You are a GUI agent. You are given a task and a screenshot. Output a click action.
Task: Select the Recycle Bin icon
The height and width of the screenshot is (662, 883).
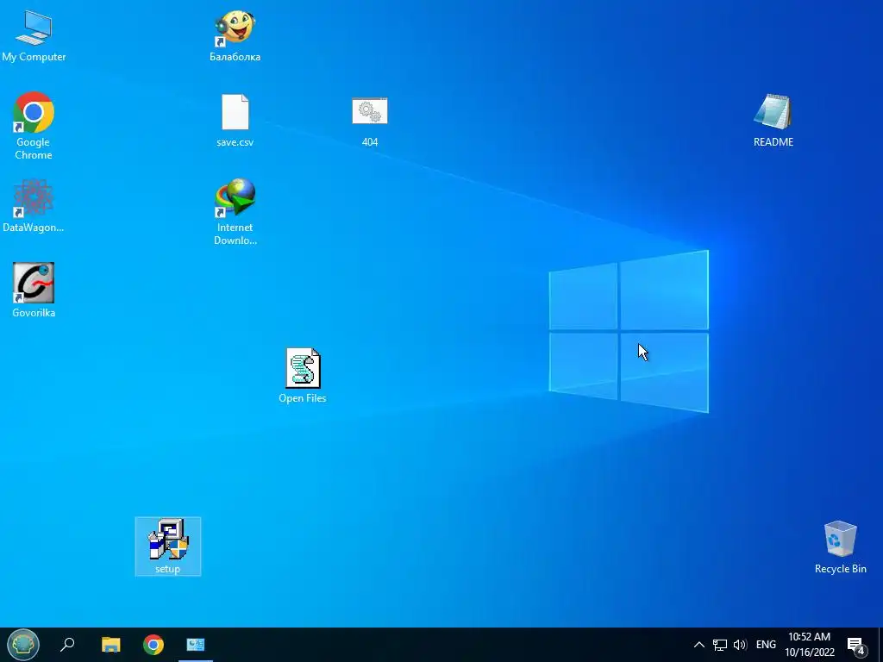click(840, 547)
